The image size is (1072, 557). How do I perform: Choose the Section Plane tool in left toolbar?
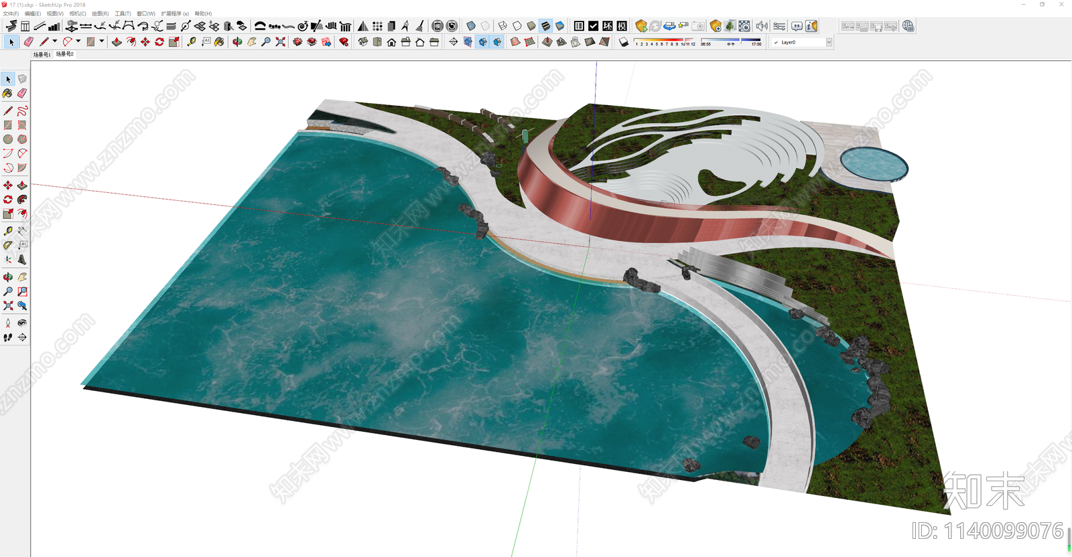point(22,337)
